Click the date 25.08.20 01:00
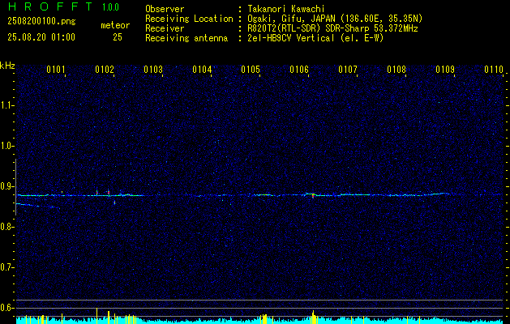 point(41,37)
